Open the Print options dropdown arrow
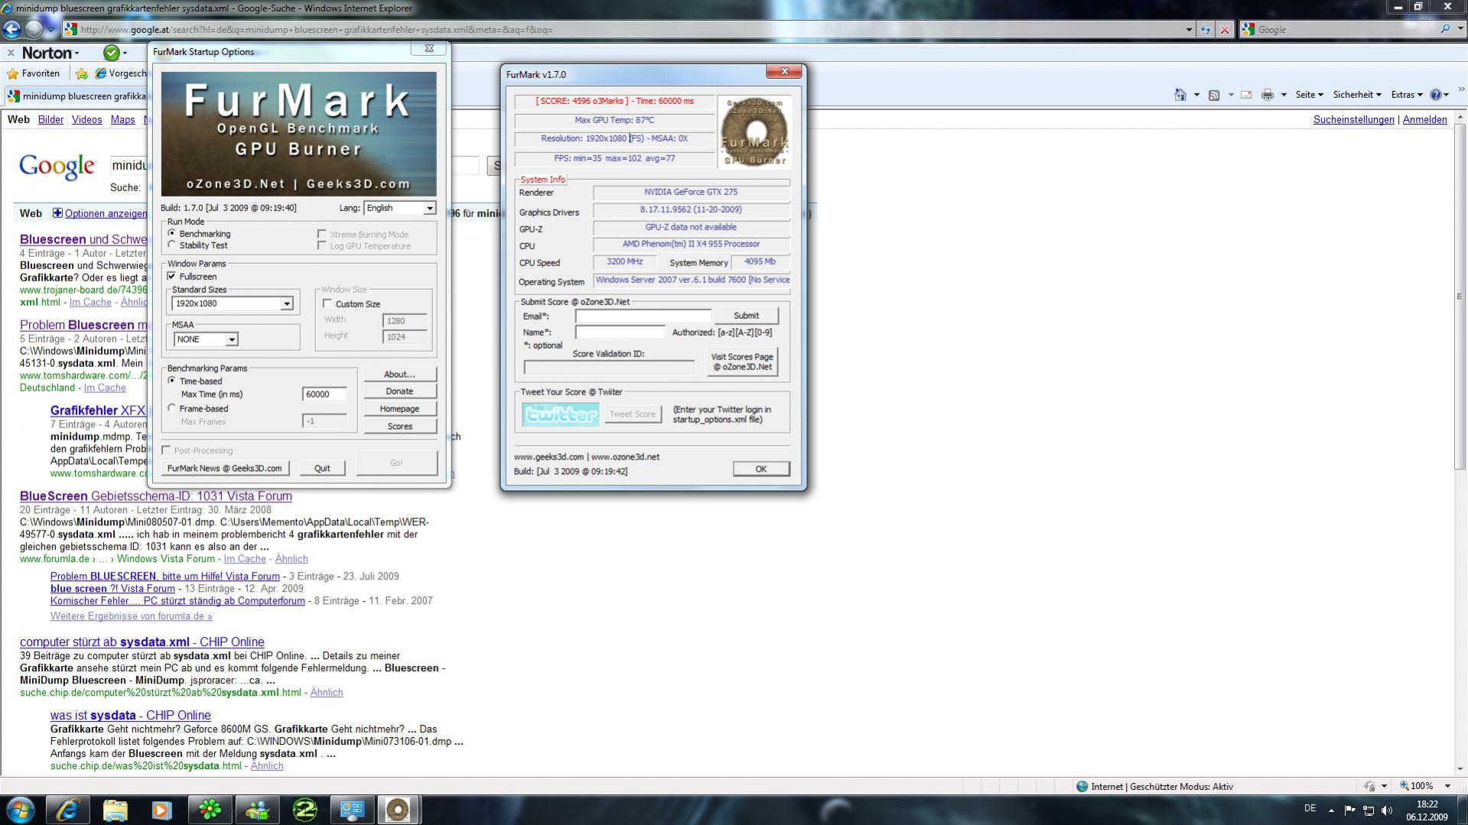This screenshot has height=825, width=1468. (1284, 95)
